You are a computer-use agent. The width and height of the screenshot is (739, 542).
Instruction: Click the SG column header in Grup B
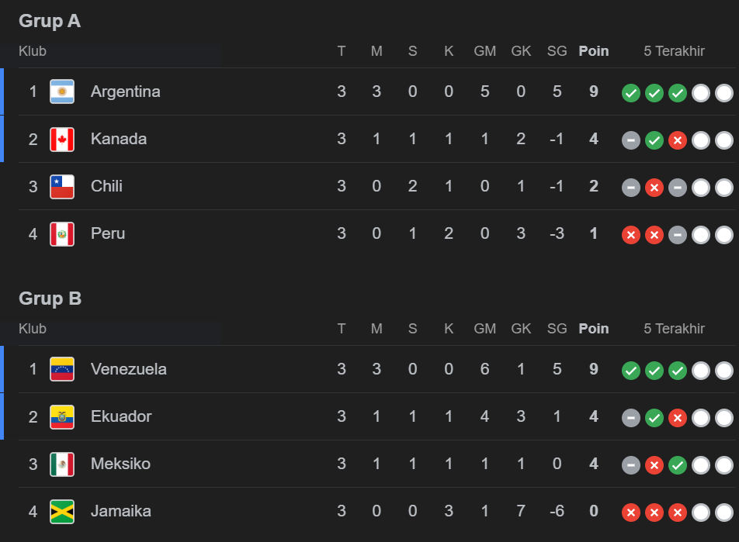(557, 329)
